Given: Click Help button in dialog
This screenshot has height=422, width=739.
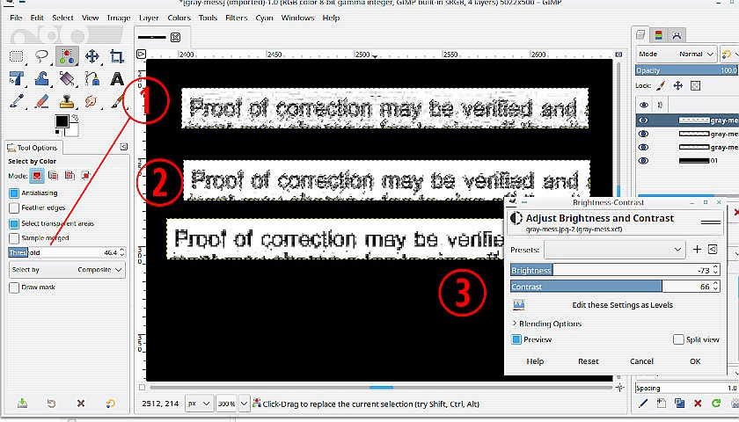Looking at the screenshot, I should 535,361.
